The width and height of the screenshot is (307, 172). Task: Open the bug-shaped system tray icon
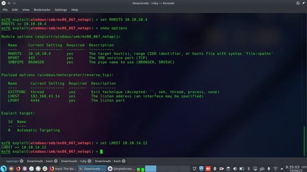[194, 169]
